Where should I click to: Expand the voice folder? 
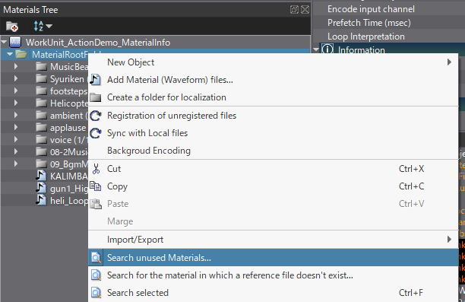pyautogui.click(x=16, y=139)
